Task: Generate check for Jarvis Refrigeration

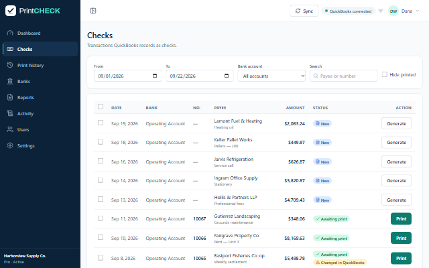Action: point(396,162)
